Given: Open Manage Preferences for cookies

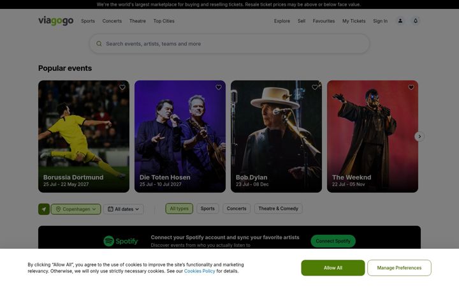Looking at the screenshot, I should pos(399,268).
